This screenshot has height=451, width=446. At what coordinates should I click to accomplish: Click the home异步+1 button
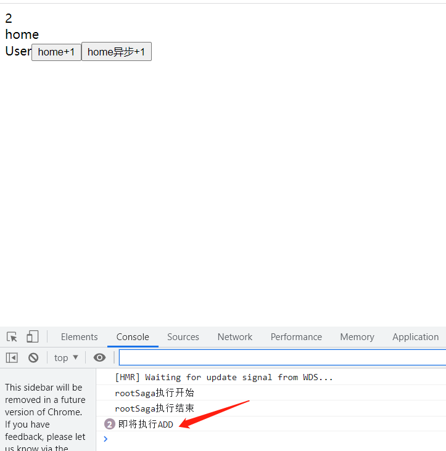click(x=117, y=52)
